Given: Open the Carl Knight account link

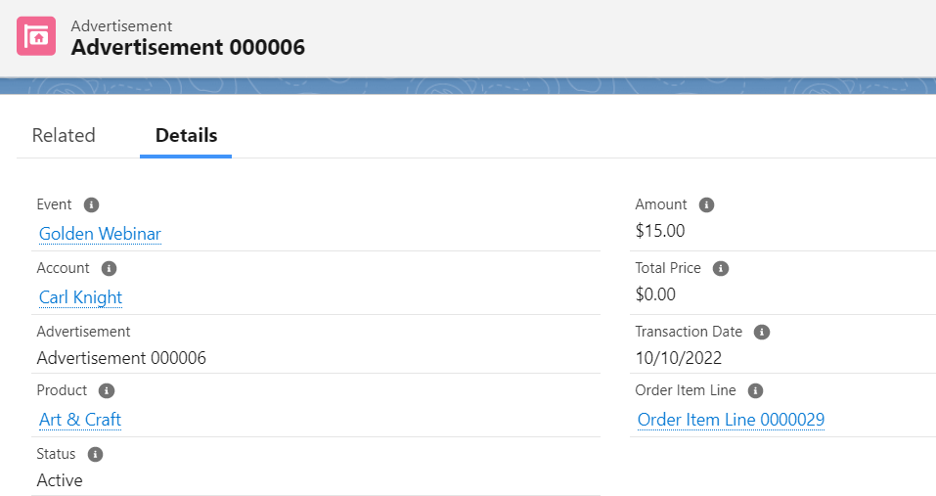Looking at the screenshot, I should pyautogui.click(x=80, y=297).
